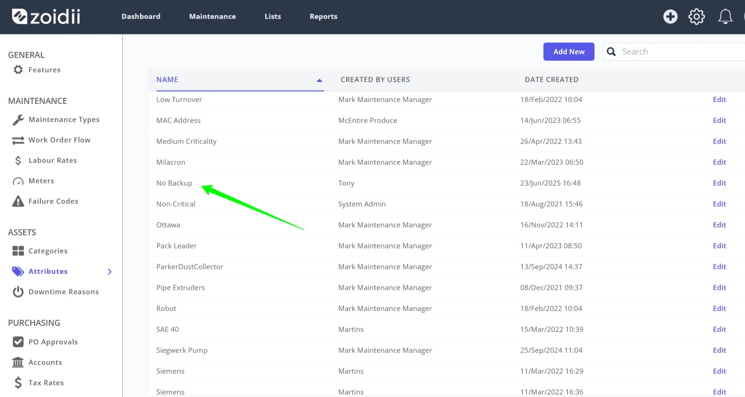Image resolution: width=745 pixels, height=397 pixels.
Task: Go to Maintenance Types in sidebar
Action: click(x=64, y=120)
